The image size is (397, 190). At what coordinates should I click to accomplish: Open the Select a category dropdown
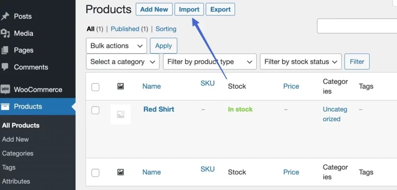click(123, 62)
